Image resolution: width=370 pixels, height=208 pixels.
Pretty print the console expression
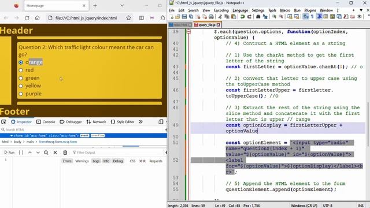tap(21, 153)
